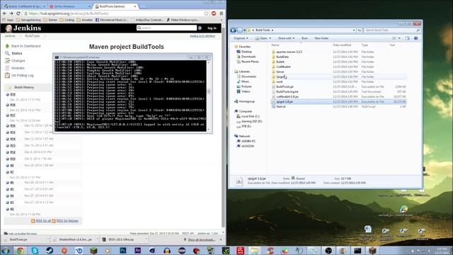The image size is (453, 255).
Task: Open the Chrome menu icon
Action: coord(222,13)
